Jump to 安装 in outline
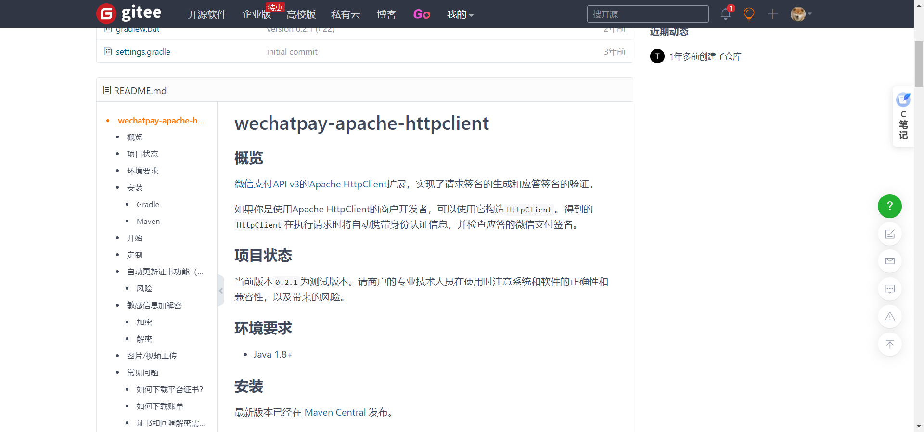Image resolution: width=924 pixels, height=432 pixels. pos(135,187)
